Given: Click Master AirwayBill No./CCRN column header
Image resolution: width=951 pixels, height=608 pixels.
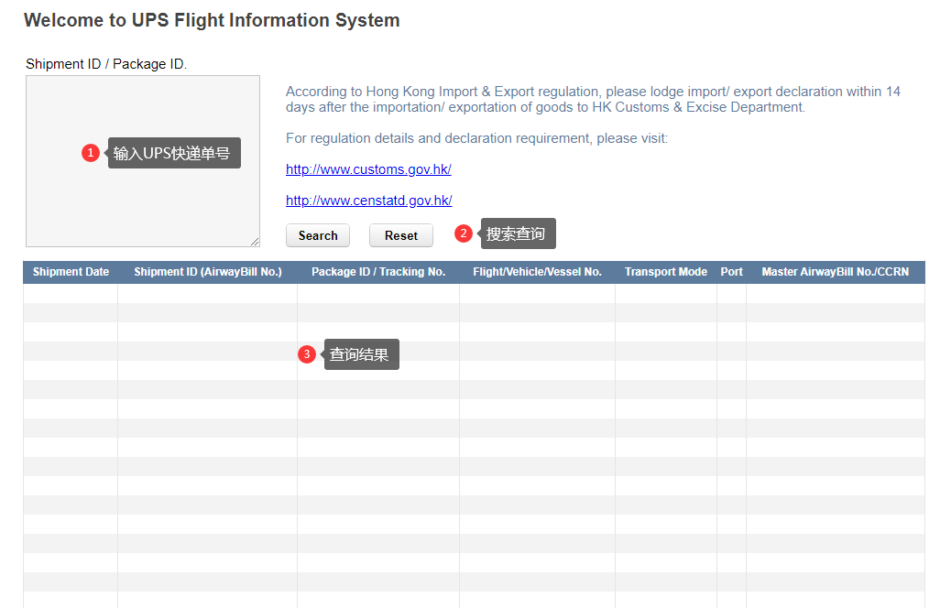Looking at the screenshot, I should (x=835, y=272).
